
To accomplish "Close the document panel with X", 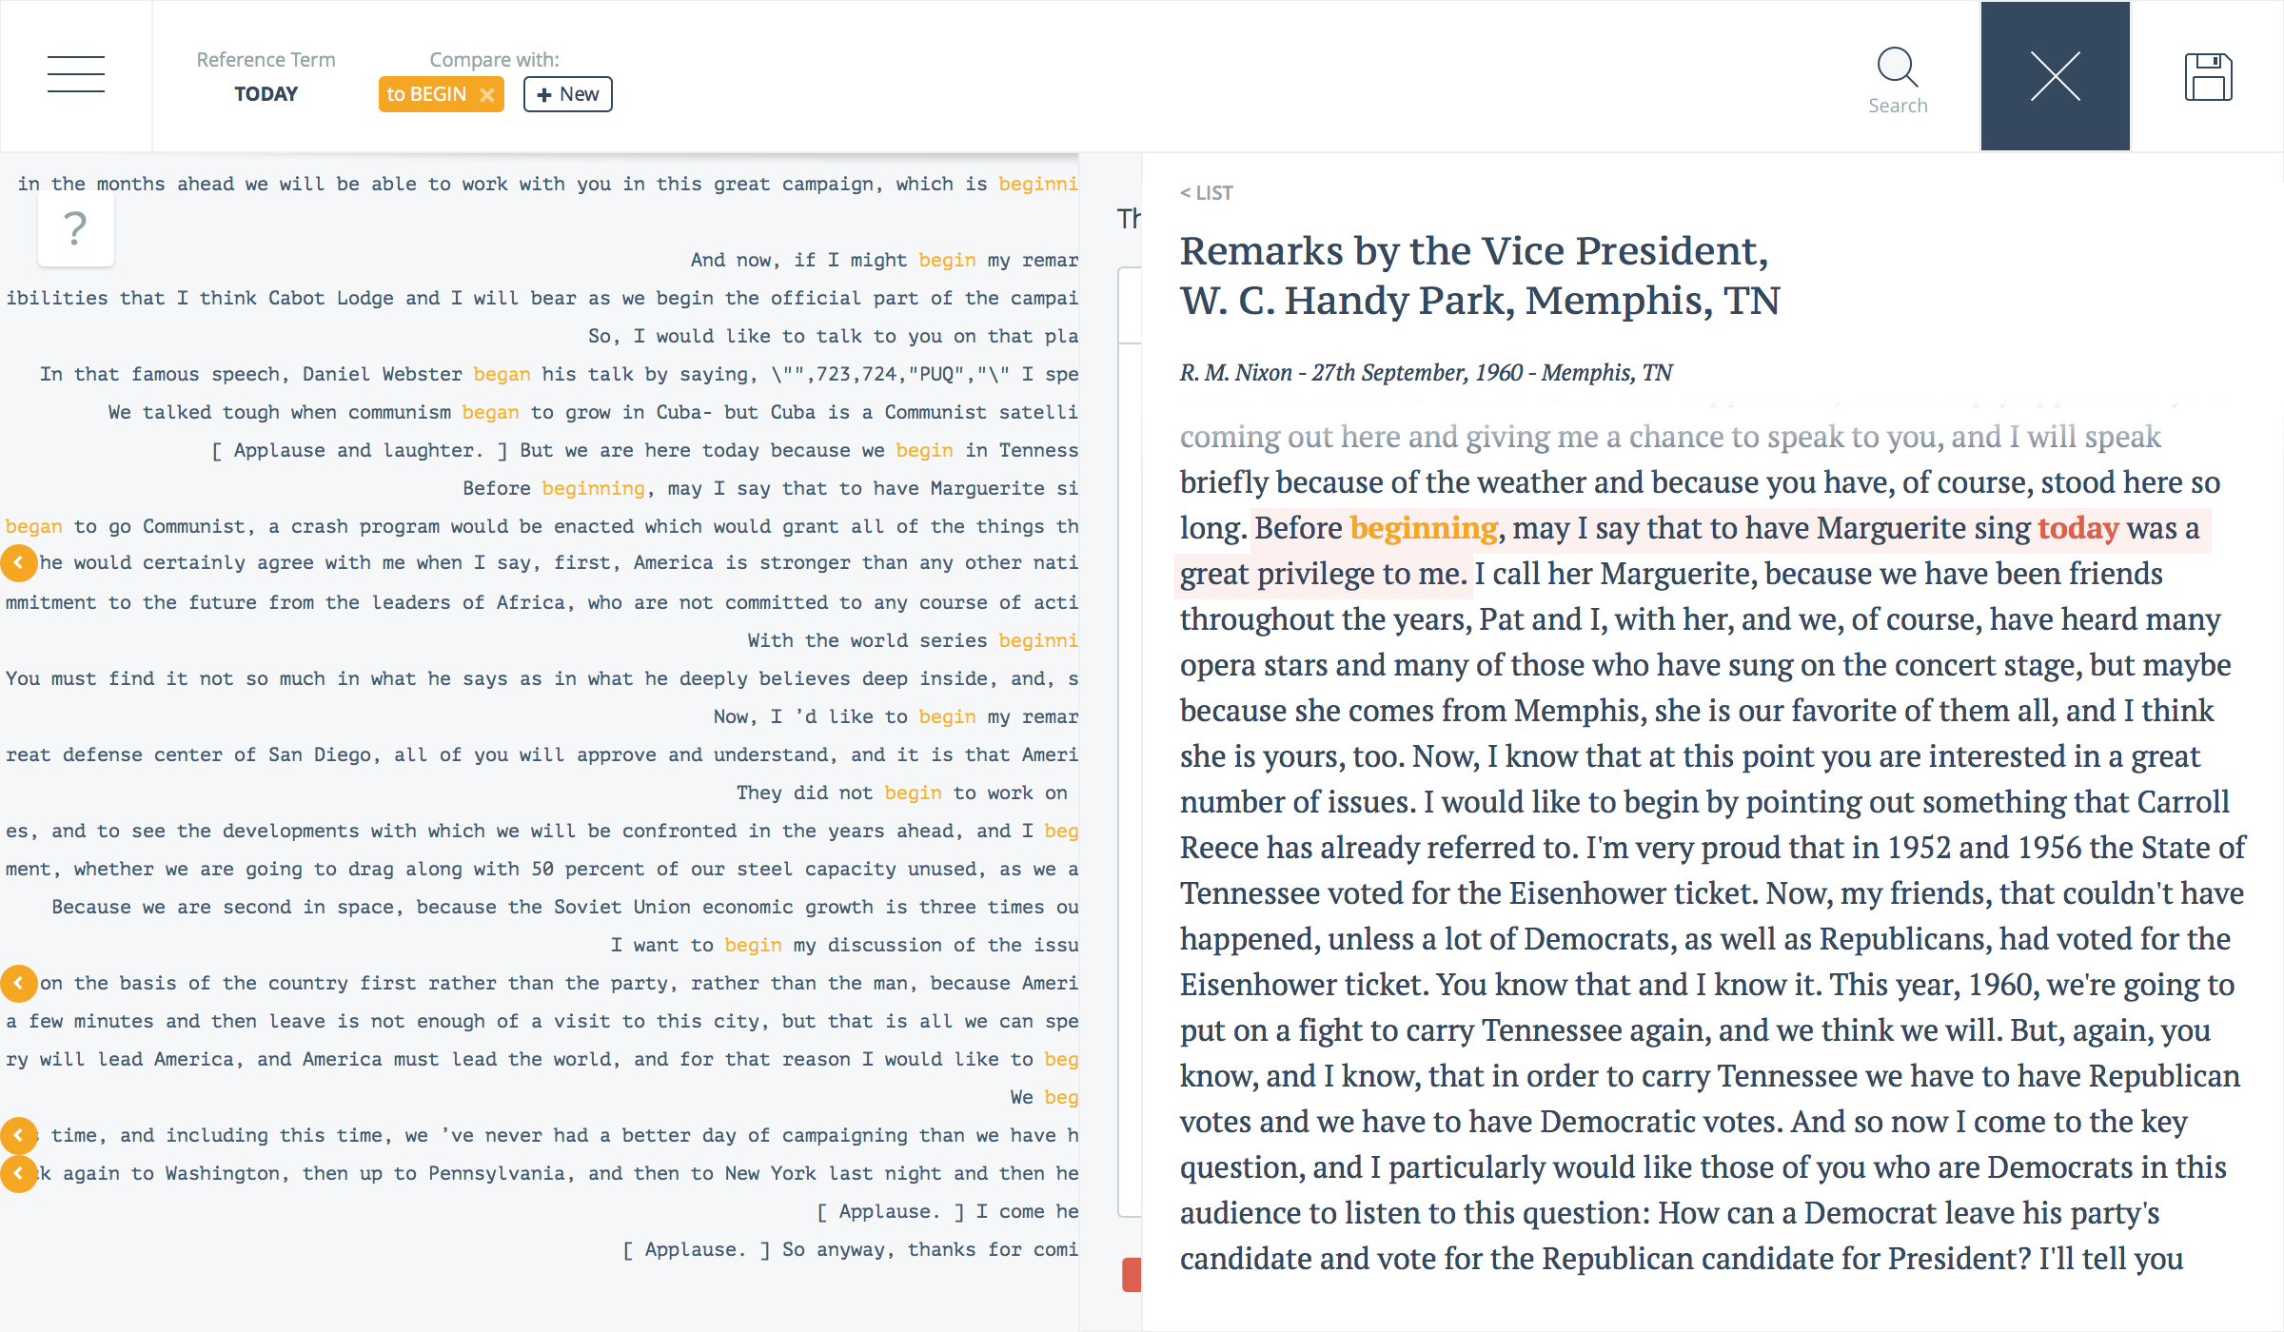I will pyautogui.click(x=2056, y=76).
